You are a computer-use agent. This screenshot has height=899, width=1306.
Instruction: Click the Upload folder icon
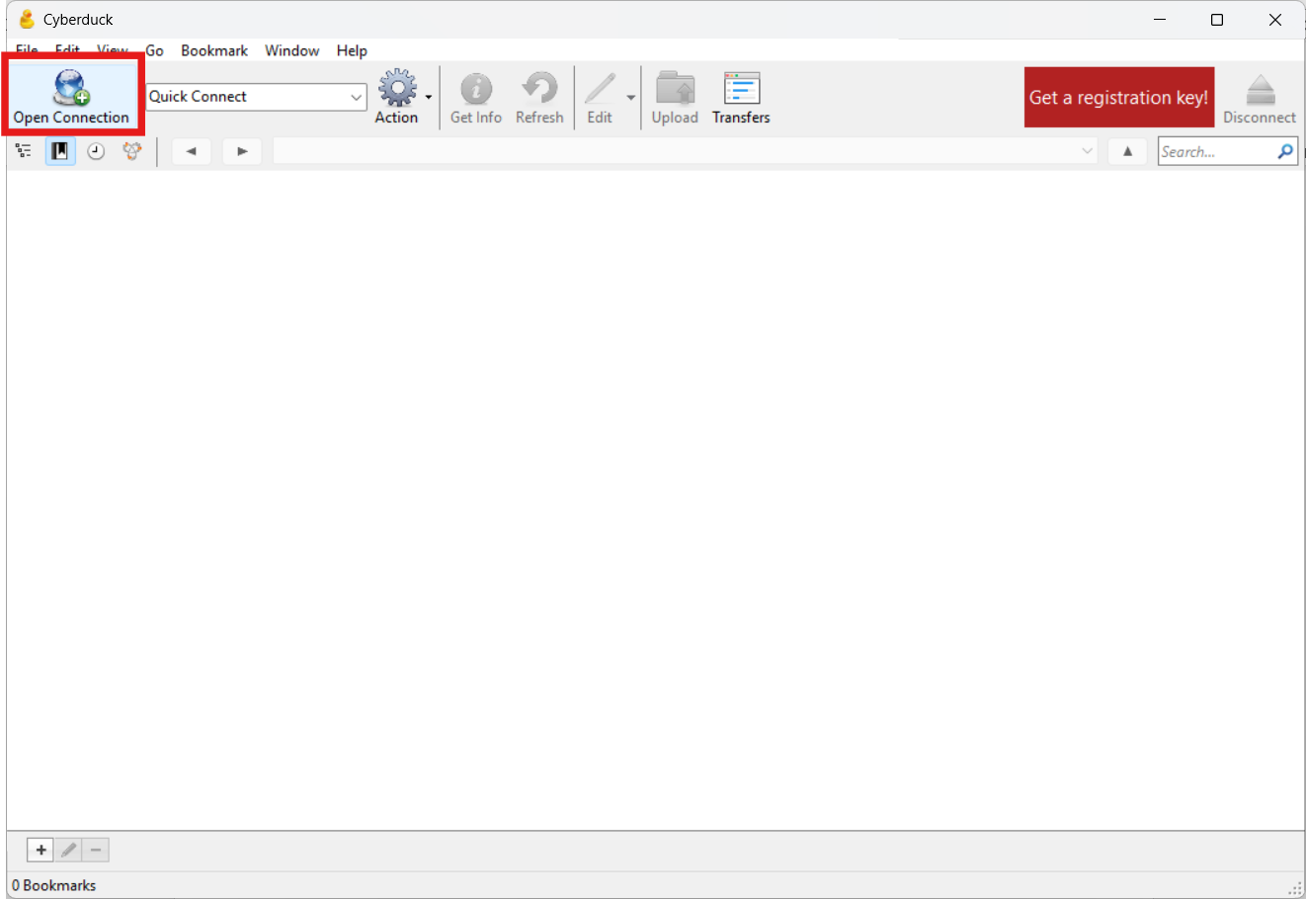pyautogui.click(x=675, y=89)
